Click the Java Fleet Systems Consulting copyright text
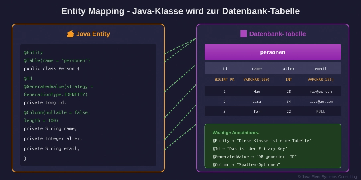This screenshot has width=361, height=180. coord(327,176)
